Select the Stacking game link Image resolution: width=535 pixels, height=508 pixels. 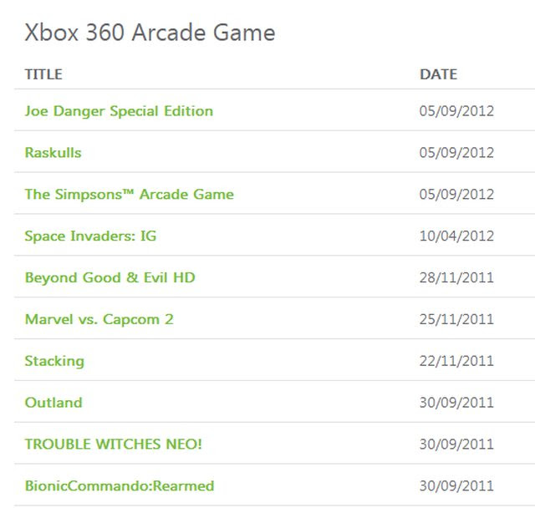[54, 361]
